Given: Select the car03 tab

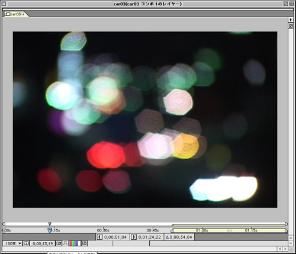Looking at the screenshot, I should [x=17, y=14].
